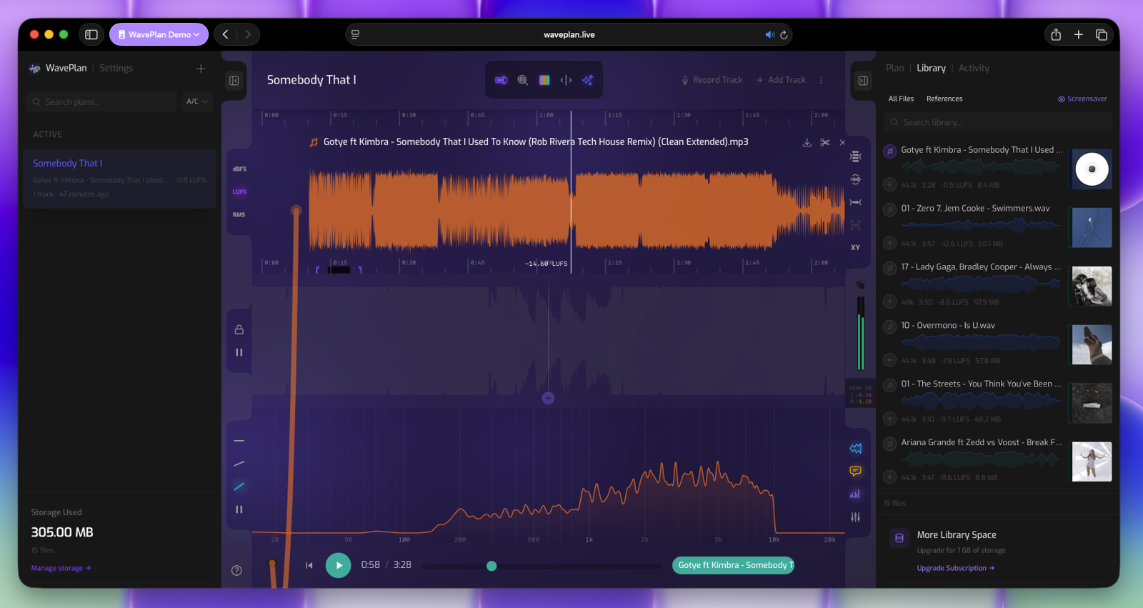Go back with the browser back arrow
This screenshot has width=1143, height=608.
click(x=226, y=34)
